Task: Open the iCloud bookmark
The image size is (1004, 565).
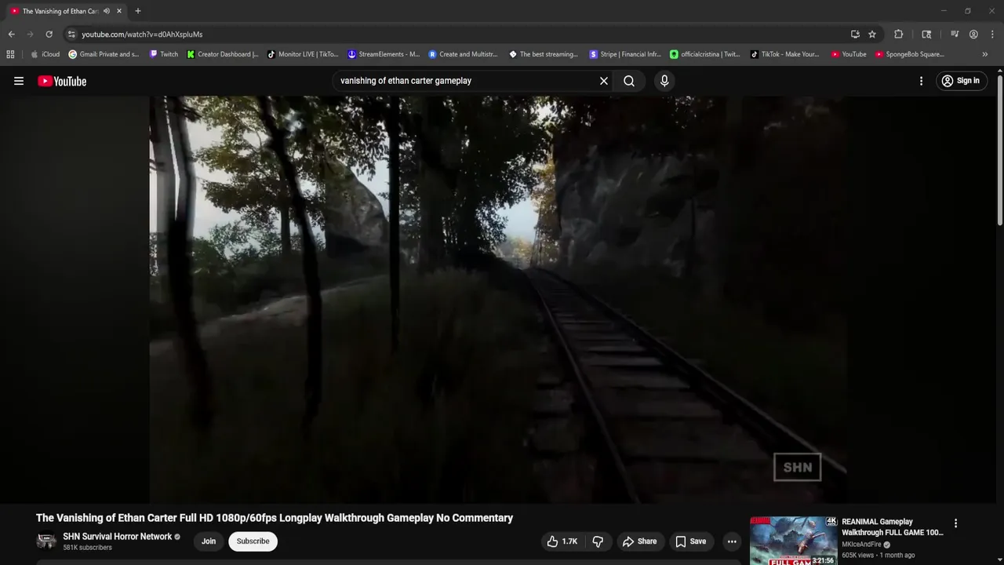Action: (45, 54)
